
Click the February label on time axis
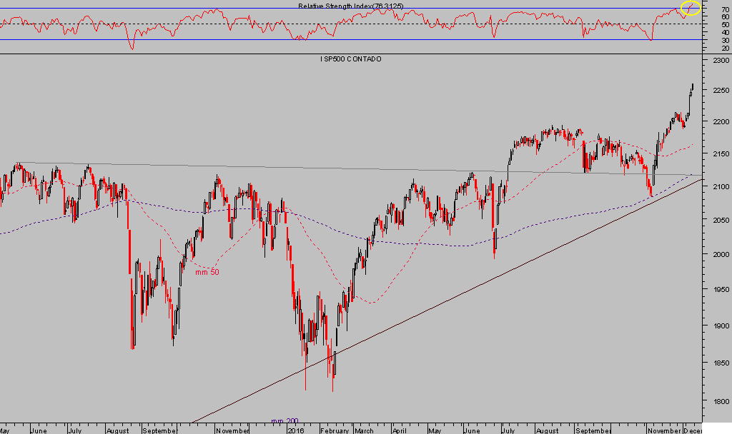click(334, 430)
